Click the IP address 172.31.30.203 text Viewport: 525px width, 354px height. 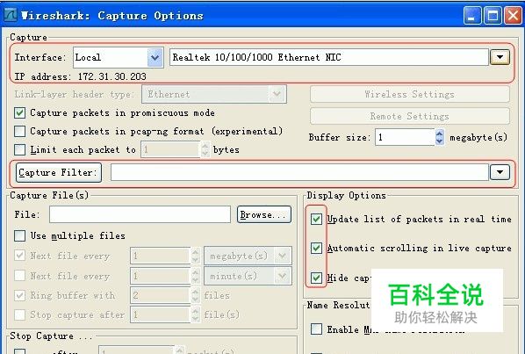pyautogui.click(x=112, y=76)
